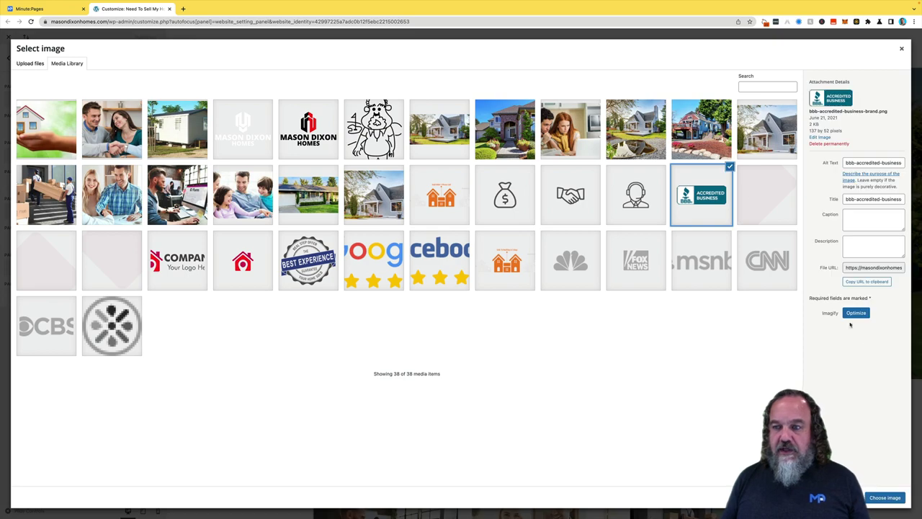Screen dimensions: 922x519
Task: Open the Edit Image link
Action: coord(820,137)
